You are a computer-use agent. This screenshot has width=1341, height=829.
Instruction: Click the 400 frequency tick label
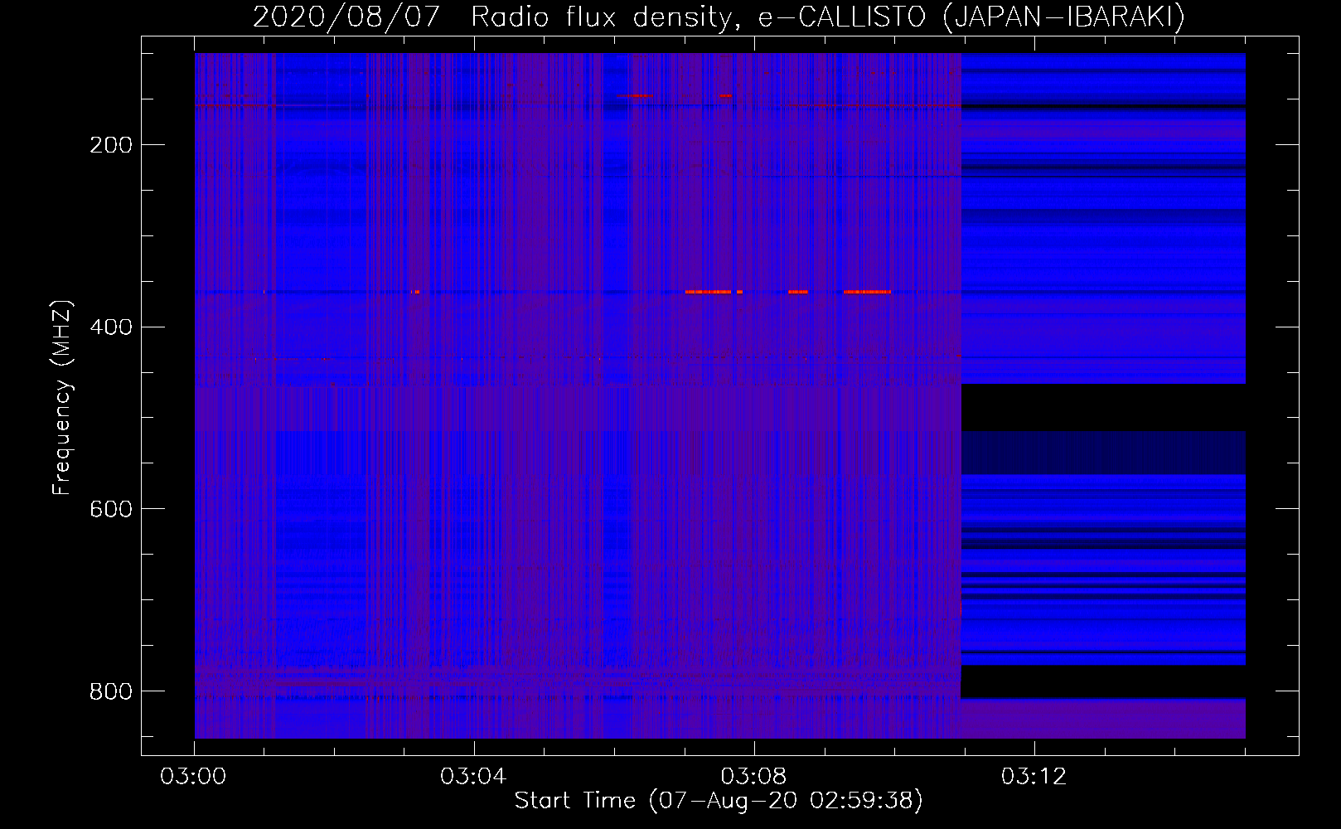click(110, 327)
